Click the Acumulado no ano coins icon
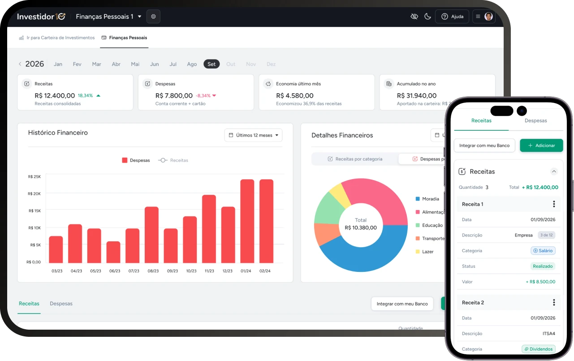Image resolution: width=574 pixels, height=361 pixels. [389, 84]
